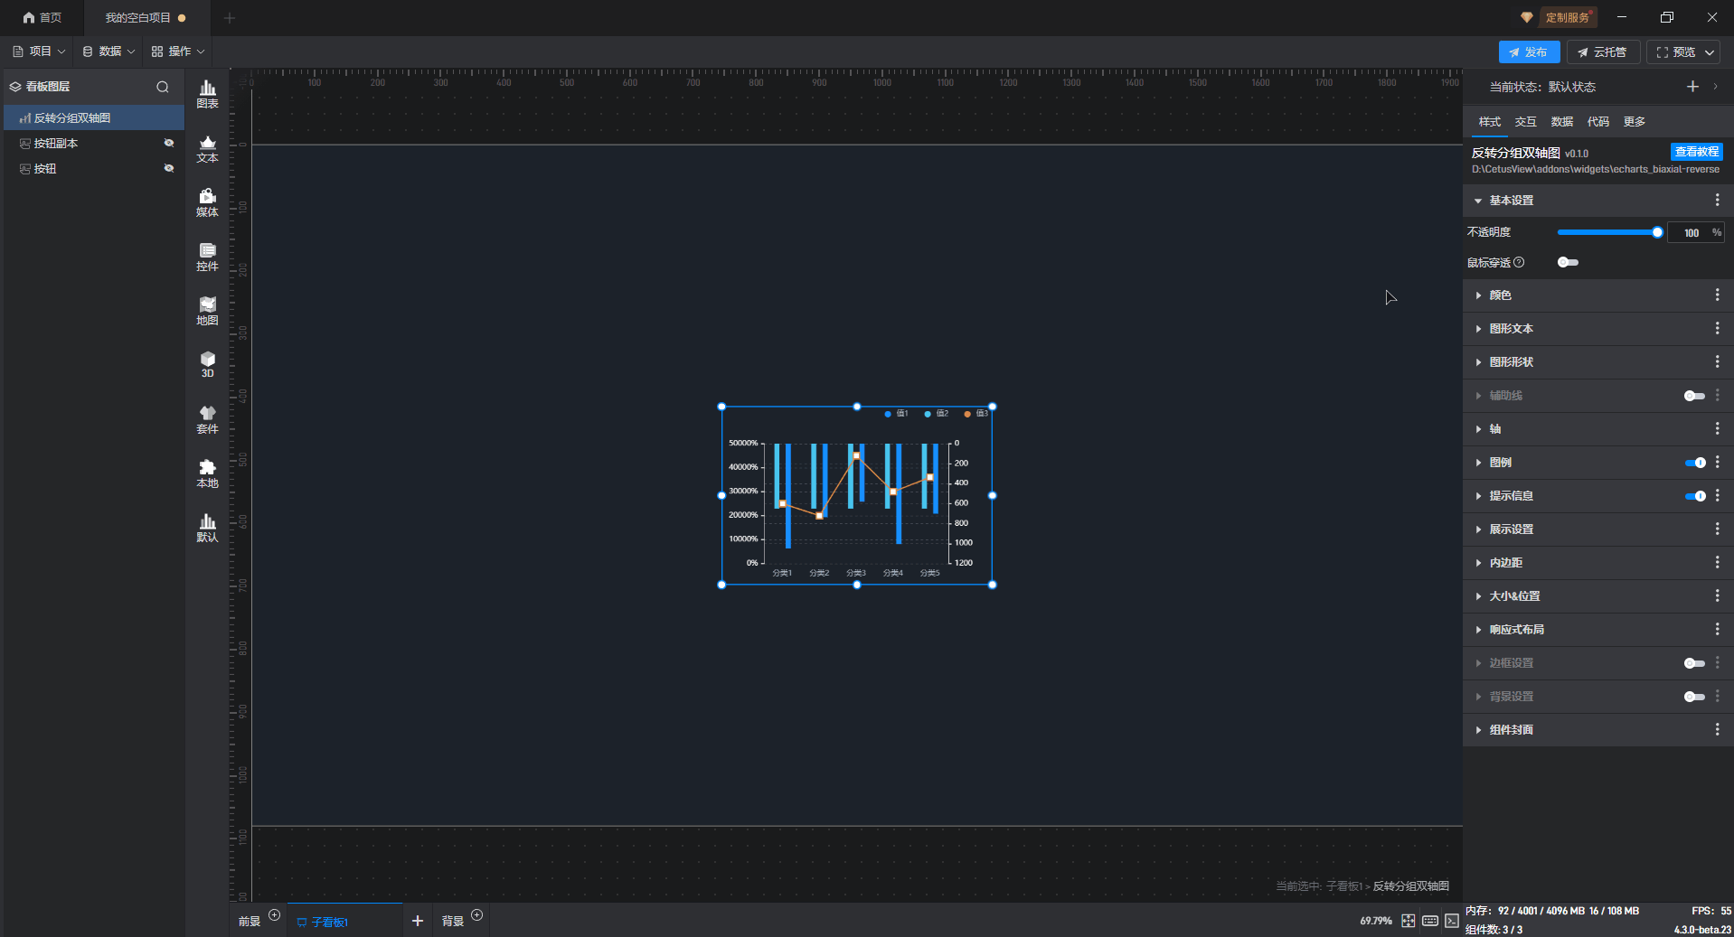Enable the 辅助线 (guide line) toggle
Image resolution: width=1734 pixels, height=937 pixels.
click(1694, 396)
